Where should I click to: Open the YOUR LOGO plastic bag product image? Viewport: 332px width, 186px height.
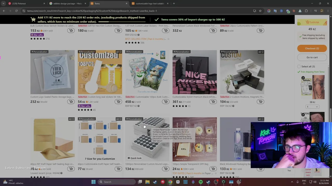pos(52,72)
